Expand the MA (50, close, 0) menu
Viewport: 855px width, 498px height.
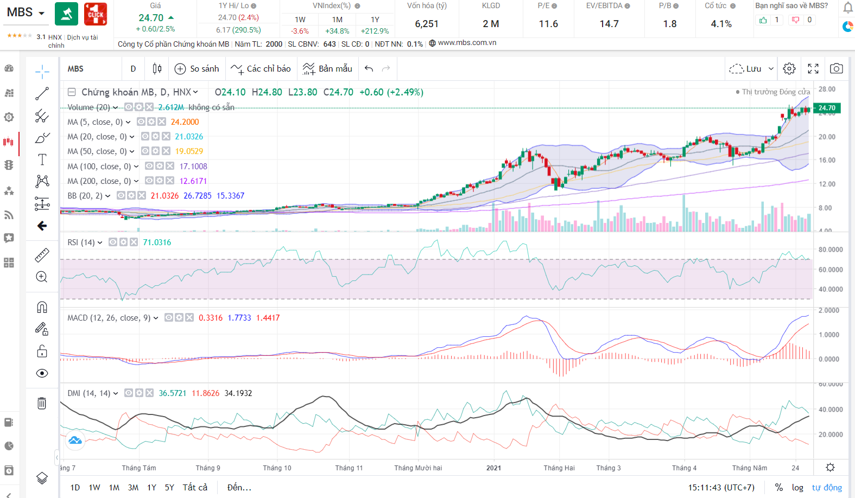tap(132, 151)
